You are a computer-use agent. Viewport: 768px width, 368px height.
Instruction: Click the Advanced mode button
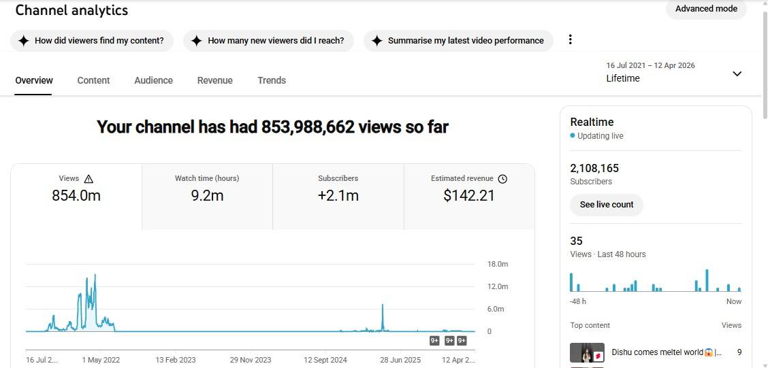point(706,9)
